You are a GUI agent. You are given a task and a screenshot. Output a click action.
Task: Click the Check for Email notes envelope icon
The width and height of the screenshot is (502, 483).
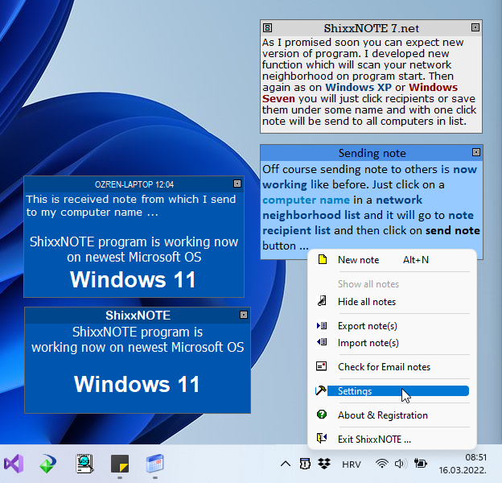pos(322,366)
